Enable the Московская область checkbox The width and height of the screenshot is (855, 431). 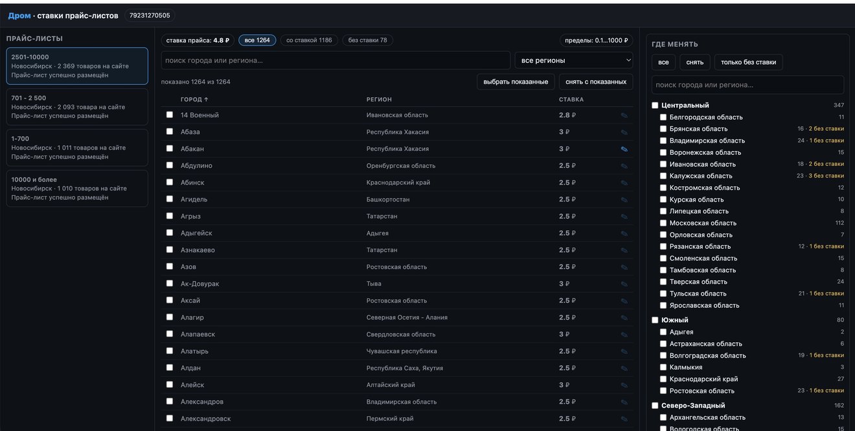pos(663,223)
